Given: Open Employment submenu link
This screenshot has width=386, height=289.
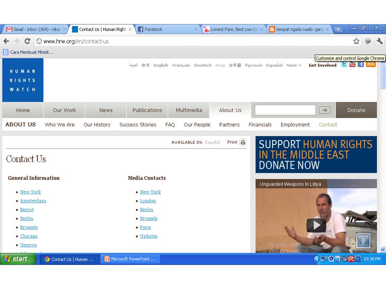Looking at the screenshot, I should [x=295, y=124].
